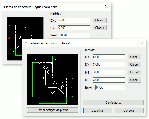Focus the DY field showing 8.000
The height and width of the screenshot is (119, 149).
[x=109, y=65]
